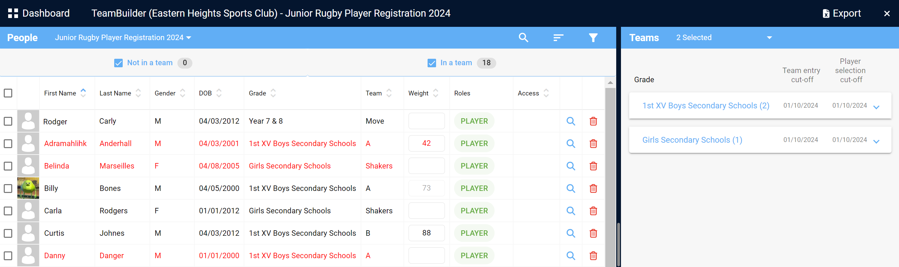Screen dimensions: 899x267
Task: Click the Dashboard menu label
Action: [46, 13]
